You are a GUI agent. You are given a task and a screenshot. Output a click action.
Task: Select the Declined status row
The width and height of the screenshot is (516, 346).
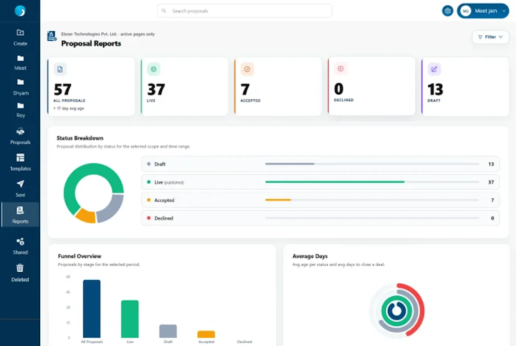(320, 218)
